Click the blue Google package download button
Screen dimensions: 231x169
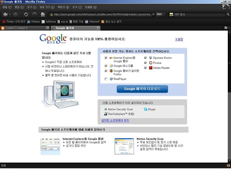pos(142,89)
